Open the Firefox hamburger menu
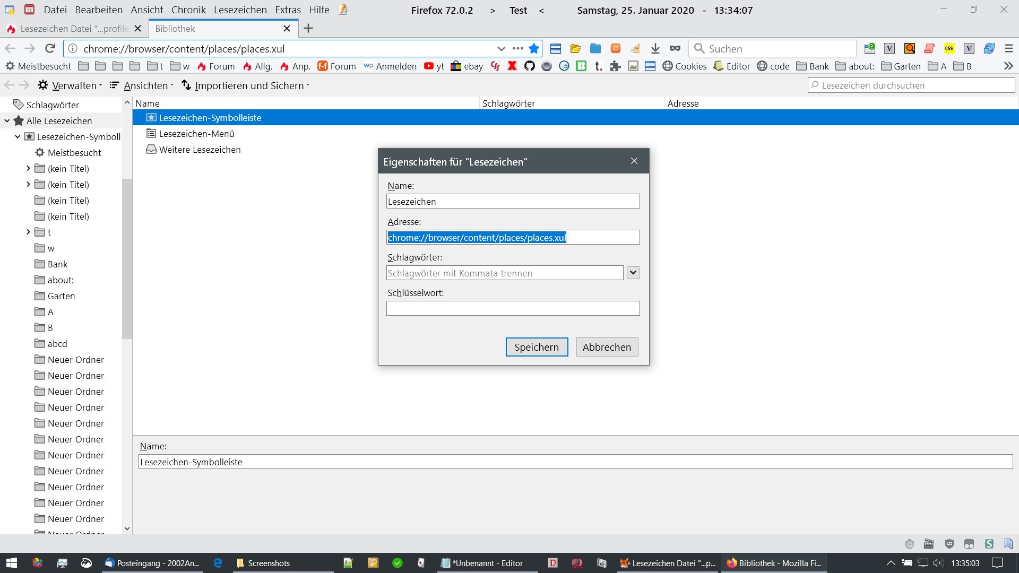Viewport: 1019px width, 573px height. tap(1009, 49)
